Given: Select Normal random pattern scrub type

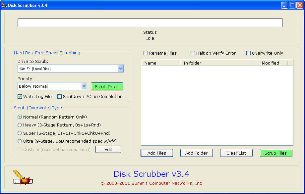Looking at the screenshot, I should [20, 117].
